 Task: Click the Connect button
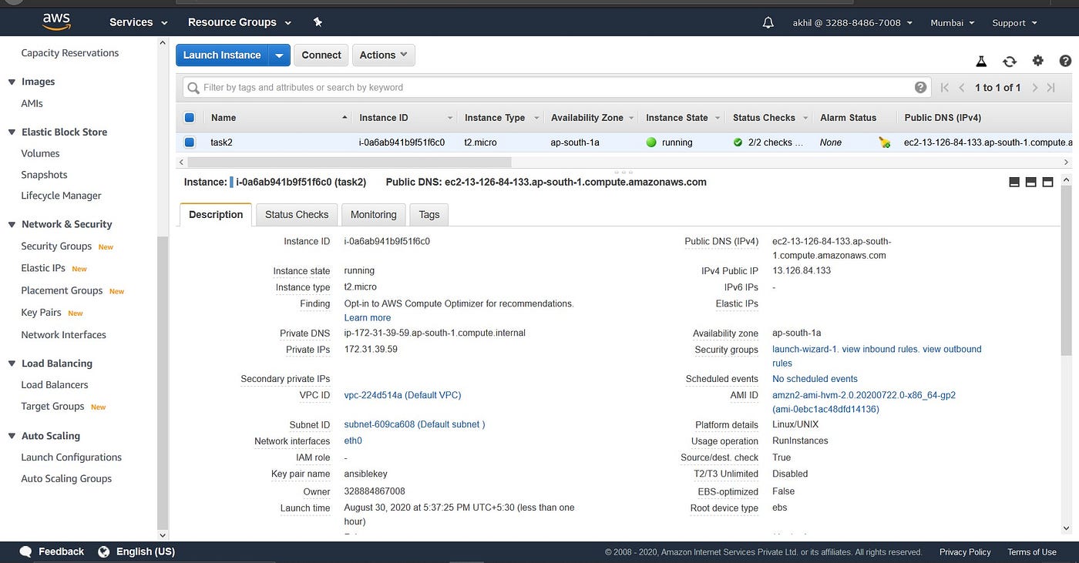point(321,55)
